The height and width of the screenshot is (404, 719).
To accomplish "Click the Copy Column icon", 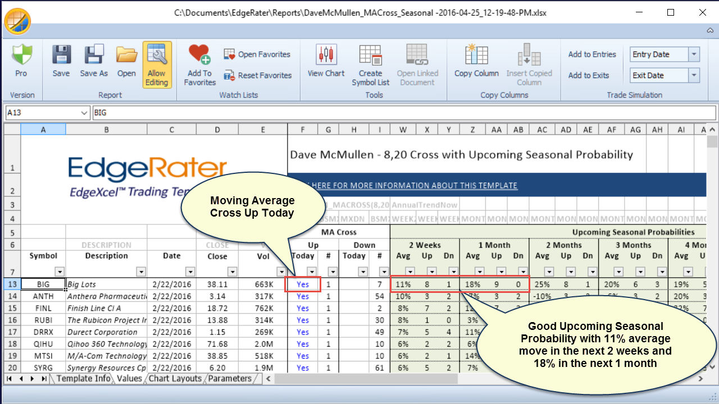I will coord(476,56).
